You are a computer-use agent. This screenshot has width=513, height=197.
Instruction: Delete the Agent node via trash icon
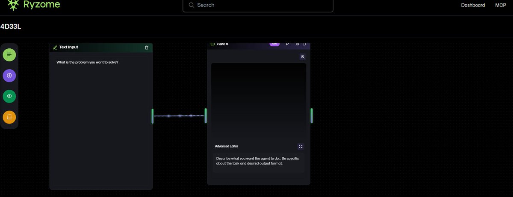(x=304, y=44)
